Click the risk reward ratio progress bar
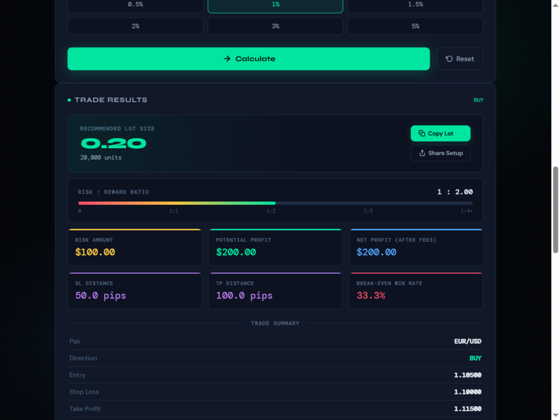This screenshot has width=560, height=420. [275, 203]
